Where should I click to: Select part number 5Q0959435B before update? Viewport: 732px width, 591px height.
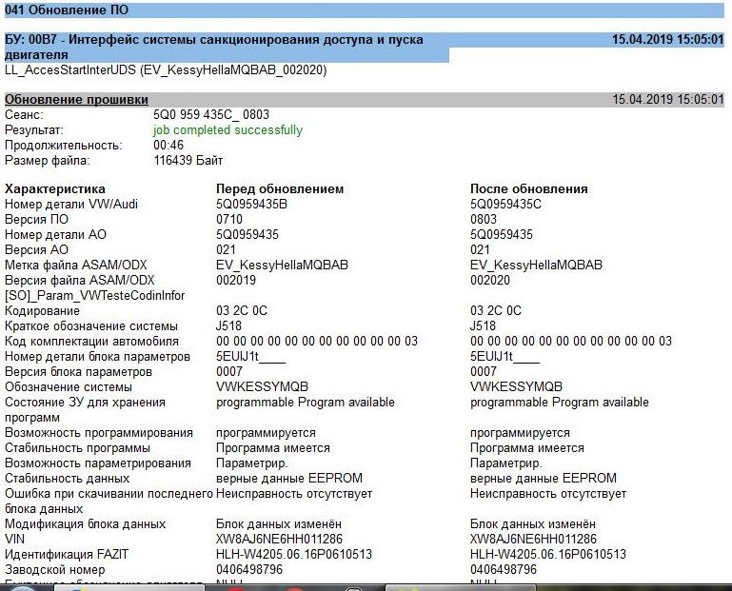[x=251, y=204]
